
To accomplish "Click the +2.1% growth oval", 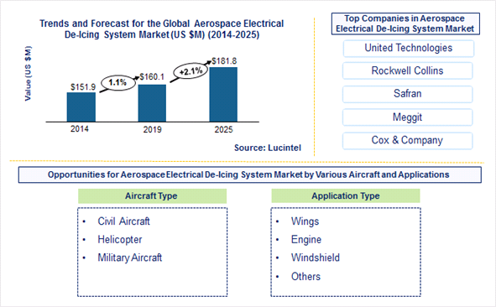I will point(191,71).
